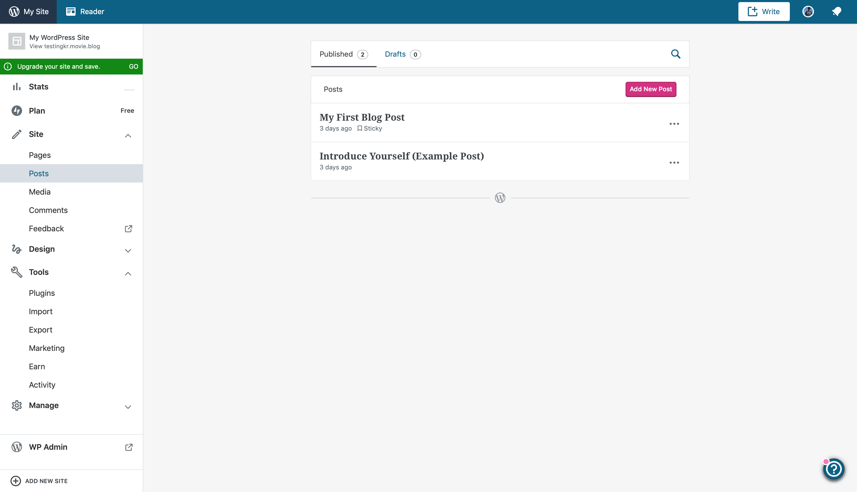Open options ellipsis for My First Blog Post

click(x=674, y=124)
